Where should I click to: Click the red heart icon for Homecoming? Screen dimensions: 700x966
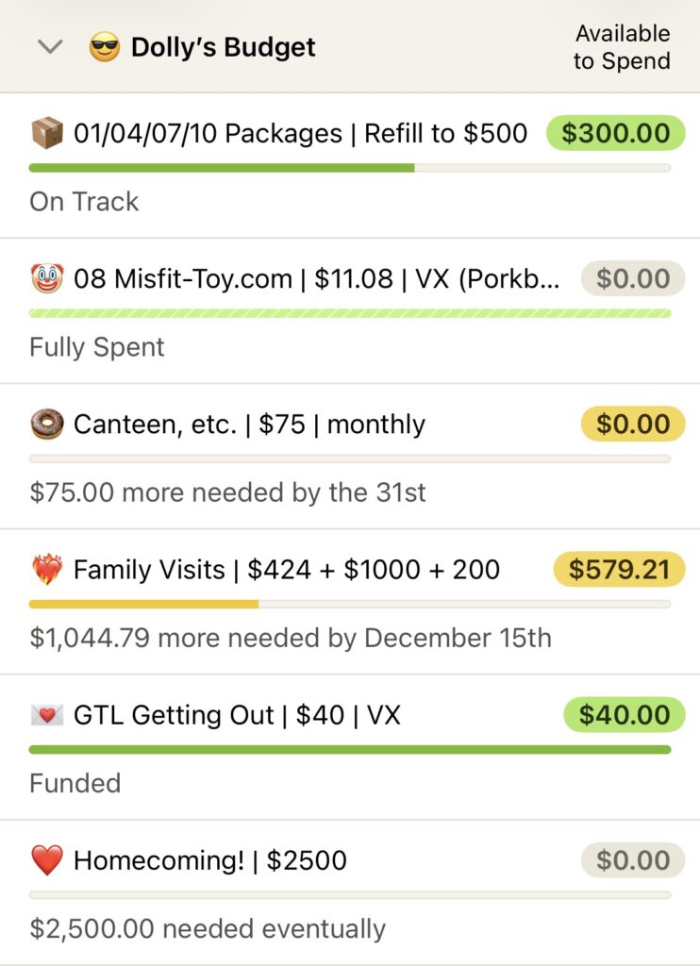[47, 860]
